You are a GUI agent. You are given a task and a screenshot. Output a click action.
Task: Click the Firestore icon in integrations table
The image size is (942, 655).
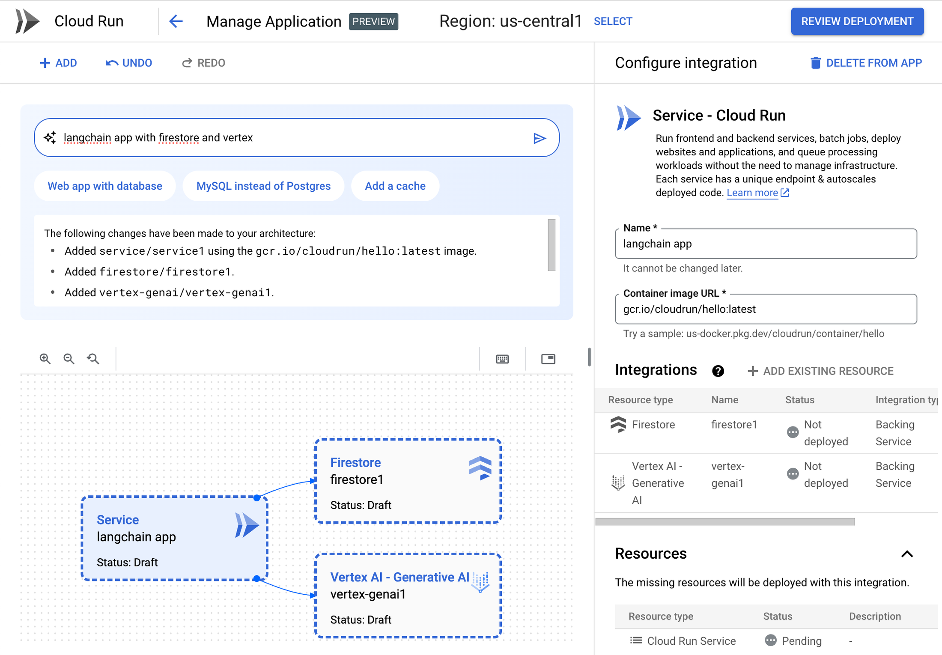(618, 425)
